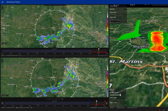Zoom out on the top radar map
The width and height of the screenshot is (168, 111).
point(2,8)
